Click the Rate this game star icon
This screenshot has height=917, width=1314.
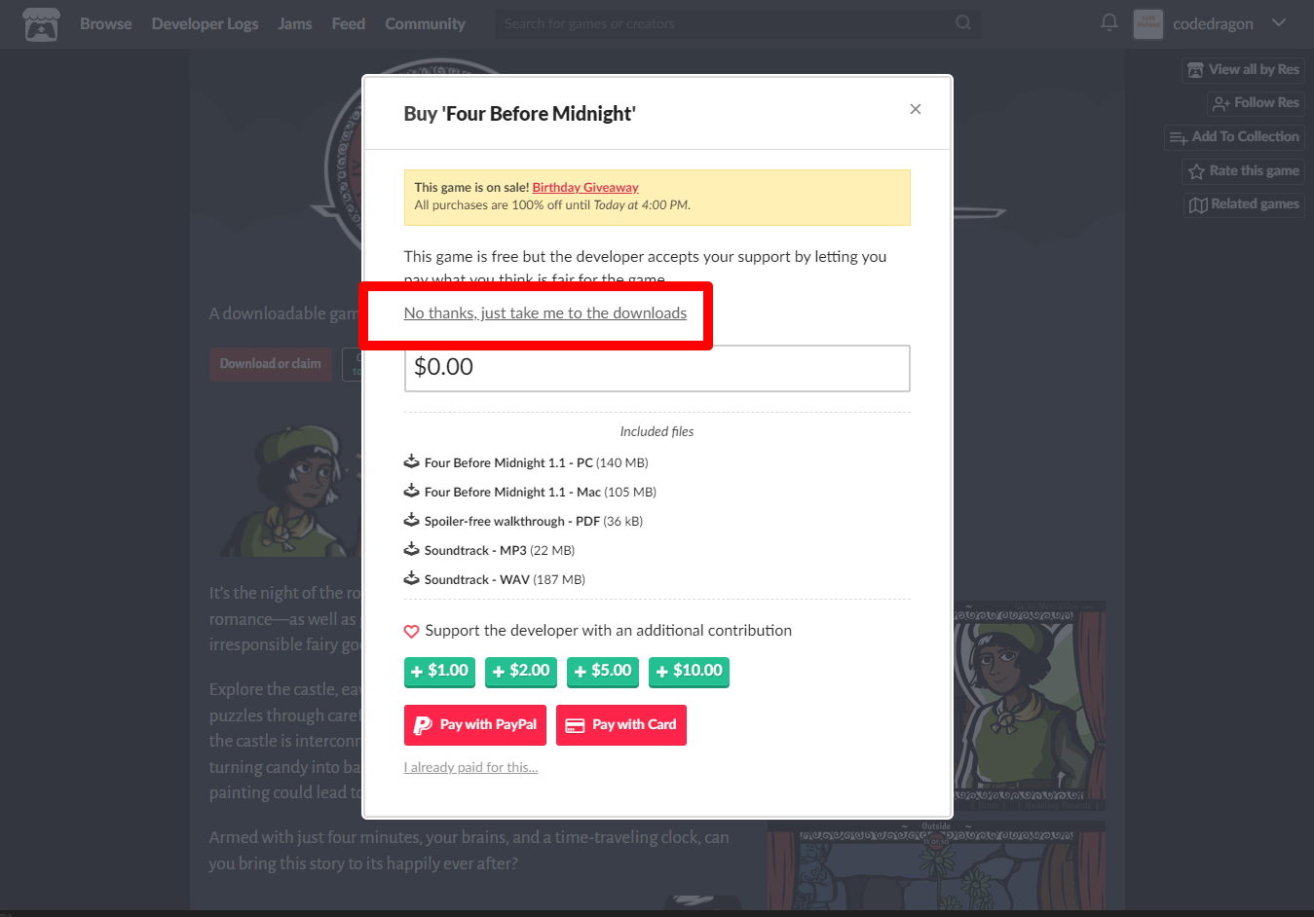coord(1196,171)
